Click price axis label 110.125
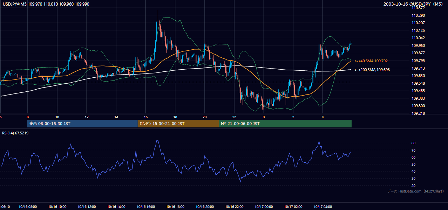 point(419,30)
